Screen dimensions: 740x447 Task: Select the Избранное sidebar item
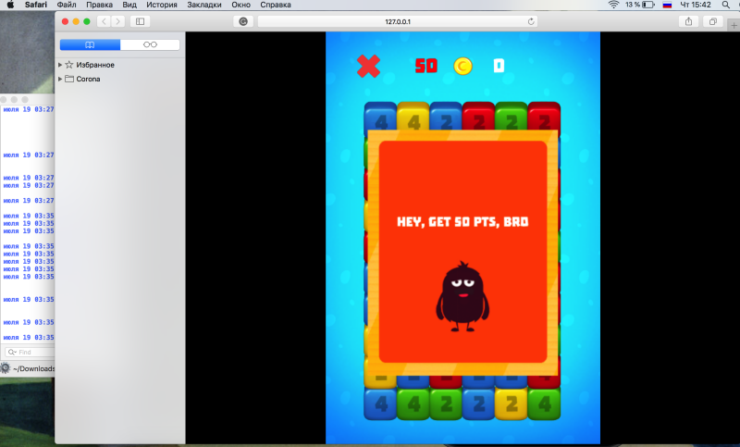pyautogui.click(x=95, y=65)
